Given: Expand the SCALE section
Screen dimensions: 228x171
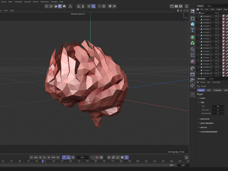Looking at the screenshot, I should [x=199, y=98].
